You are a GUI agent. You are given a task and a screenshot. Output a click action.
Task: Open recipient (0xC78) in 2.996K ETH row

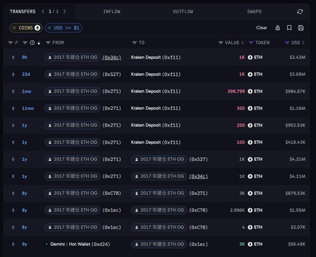[x=198, y=210]
